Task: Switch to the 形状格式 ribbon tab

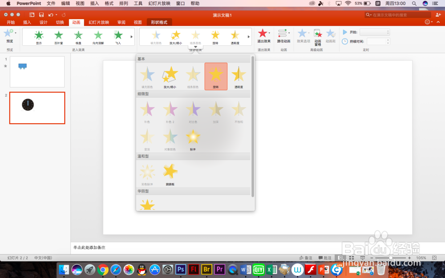Action: pos(159,22)
